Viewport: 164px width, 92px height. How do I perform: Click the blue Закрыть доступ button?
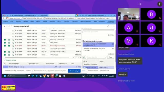coord(74,71)
